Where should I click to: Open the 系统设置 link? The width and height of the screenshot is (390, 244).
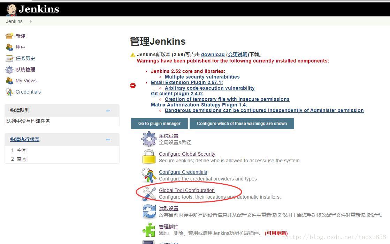169,136
